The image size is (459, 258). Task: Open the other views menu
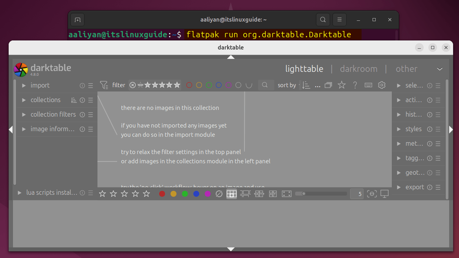coord(406,68)
